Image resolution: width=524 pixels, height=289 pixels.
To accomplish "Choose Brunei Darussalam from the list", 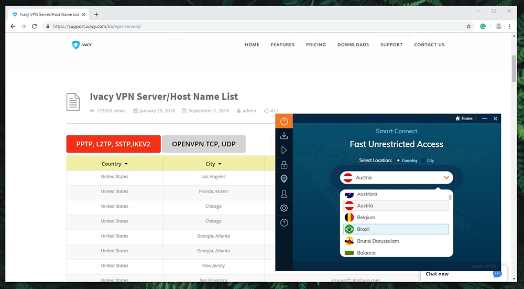I will 396,241.
